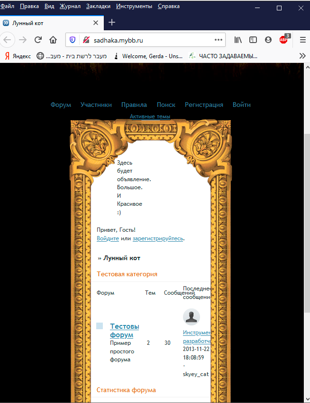Open the Участники page link
The height and width of the screenshot is (403, 310).
tap(96, 105)
